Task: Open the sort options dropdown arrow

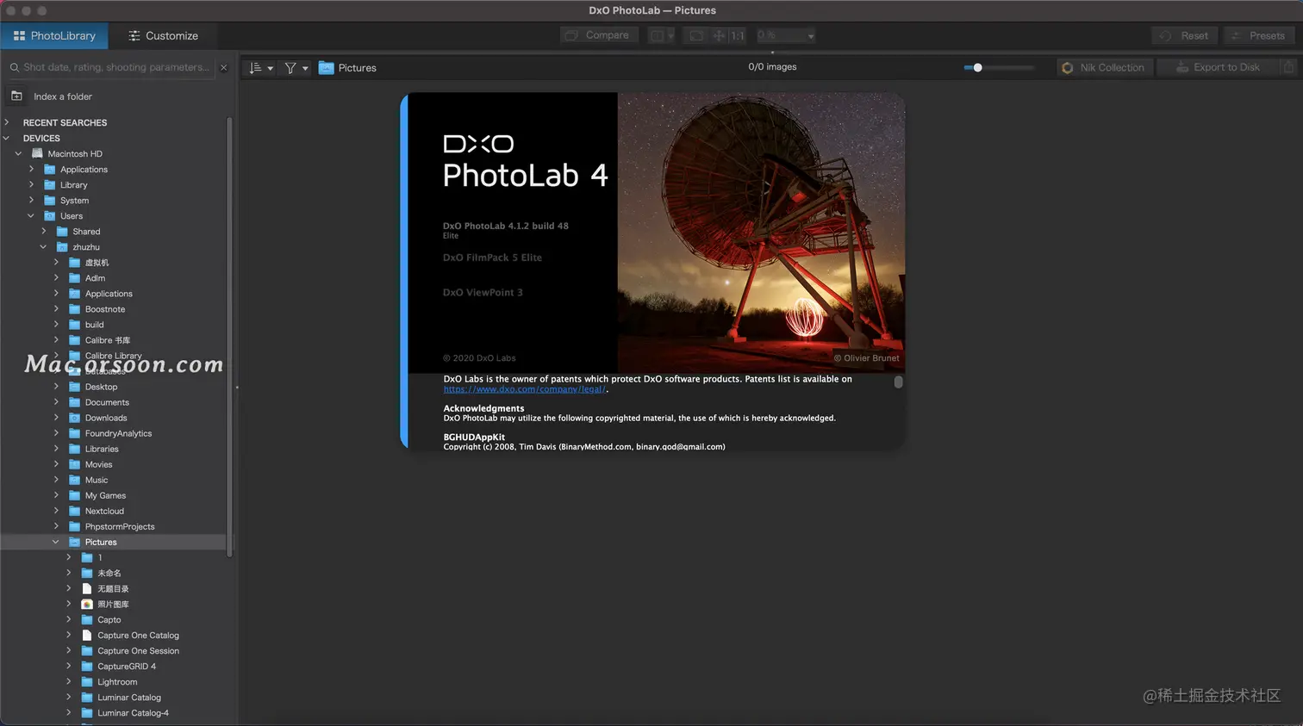Action: click(x=270, y=68)
